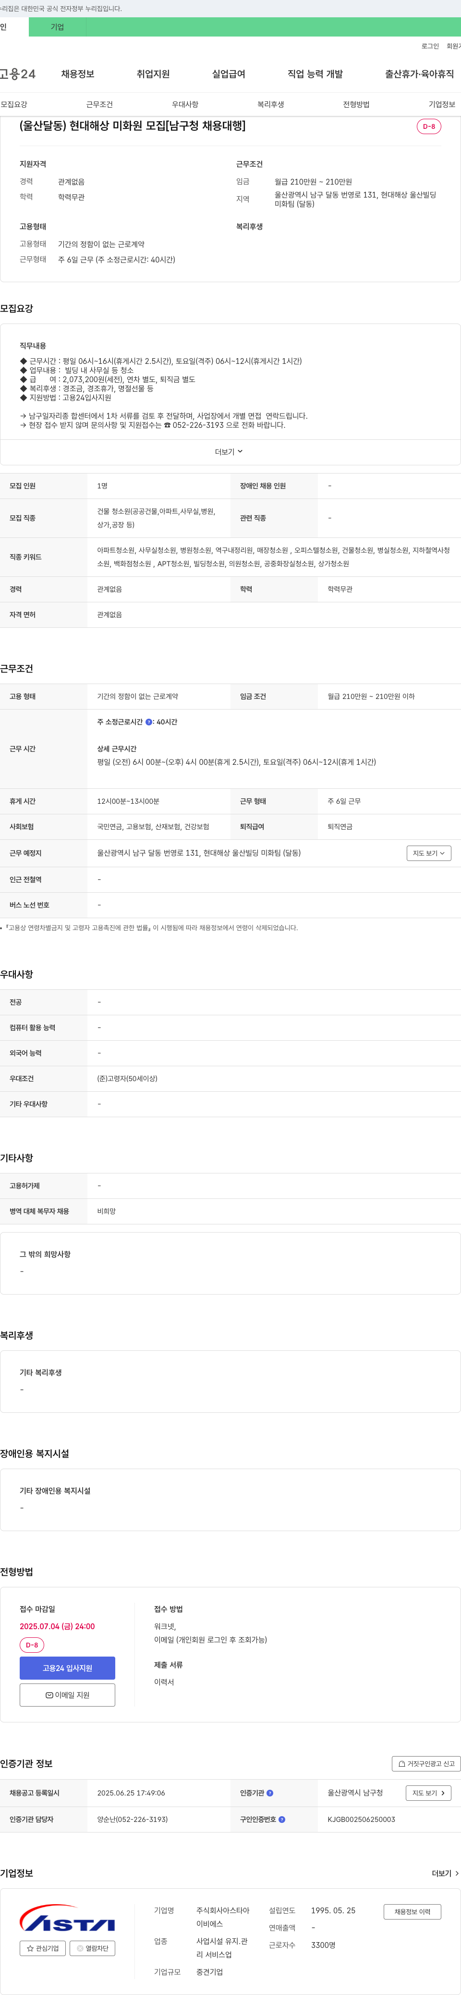
Task: Open the 취업지원 menu
Action: tap(153, 75)
